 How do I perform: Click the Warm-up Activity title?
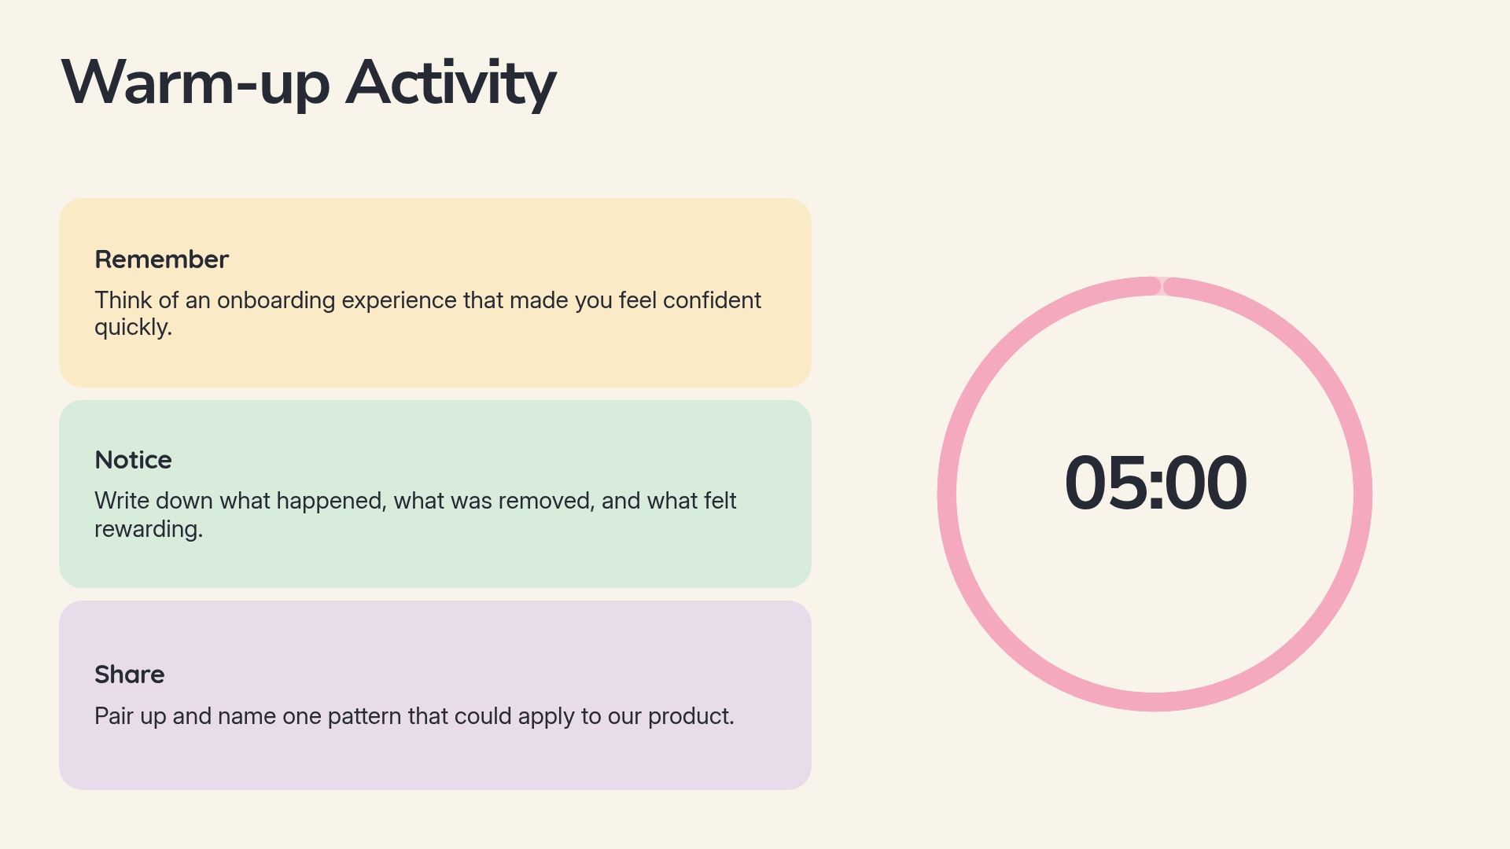(x=308, y=83)
